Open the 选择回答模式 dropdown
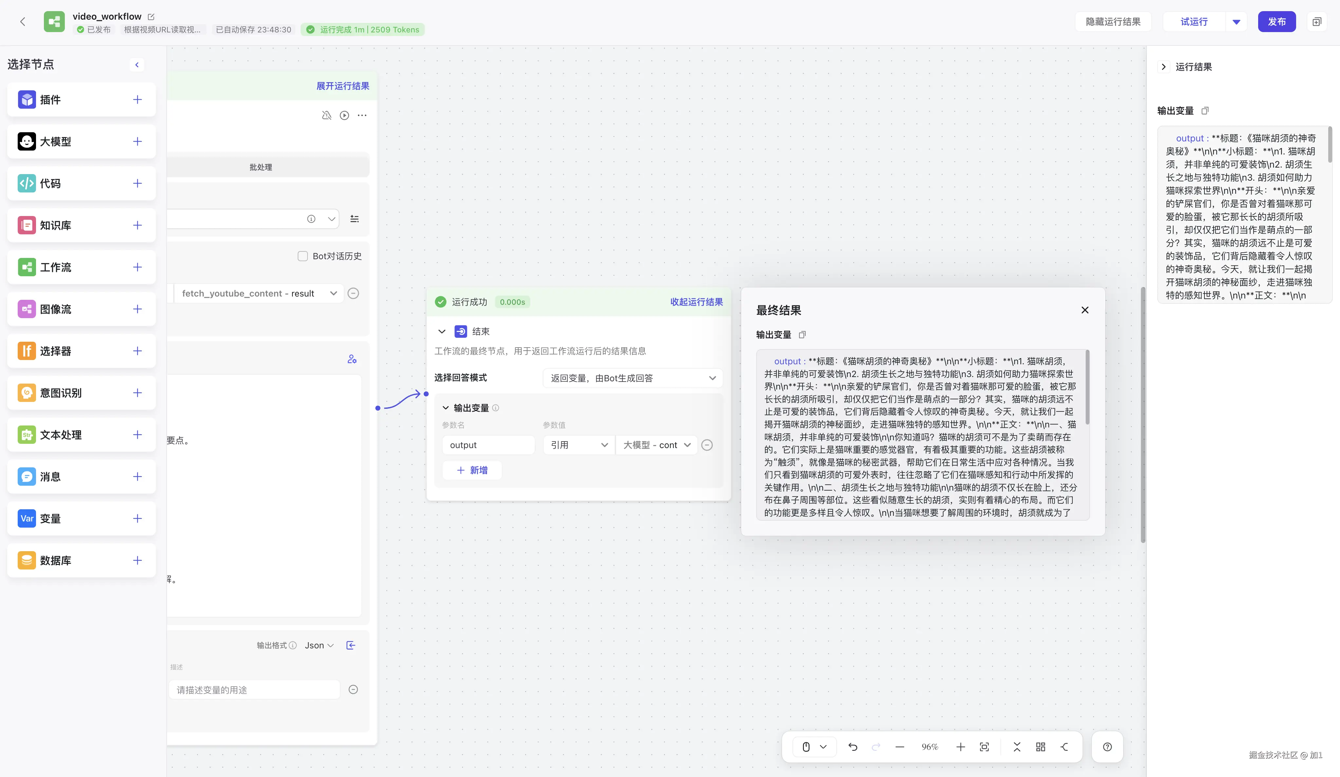The image size is (1340, 777). (x=632, y=378)
